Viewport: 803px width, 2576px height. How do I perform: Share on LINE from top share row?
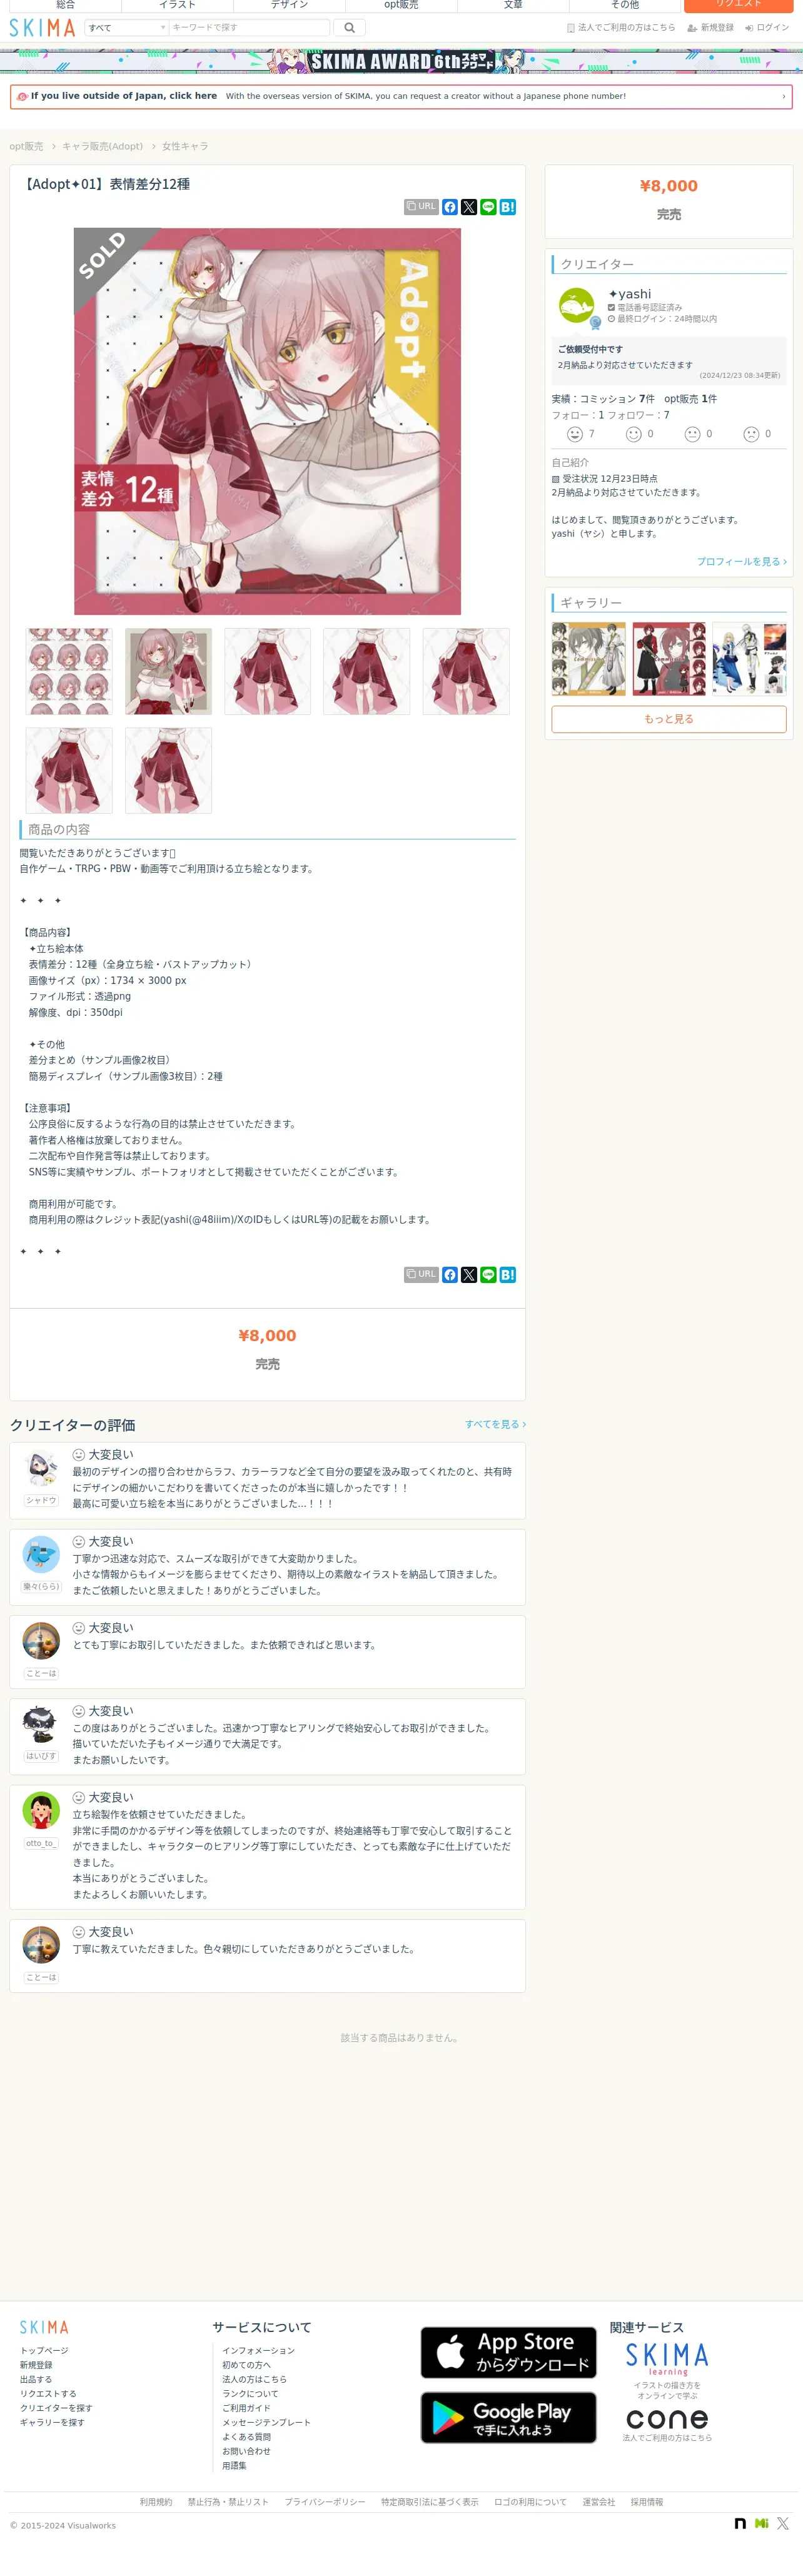[488, 207]
